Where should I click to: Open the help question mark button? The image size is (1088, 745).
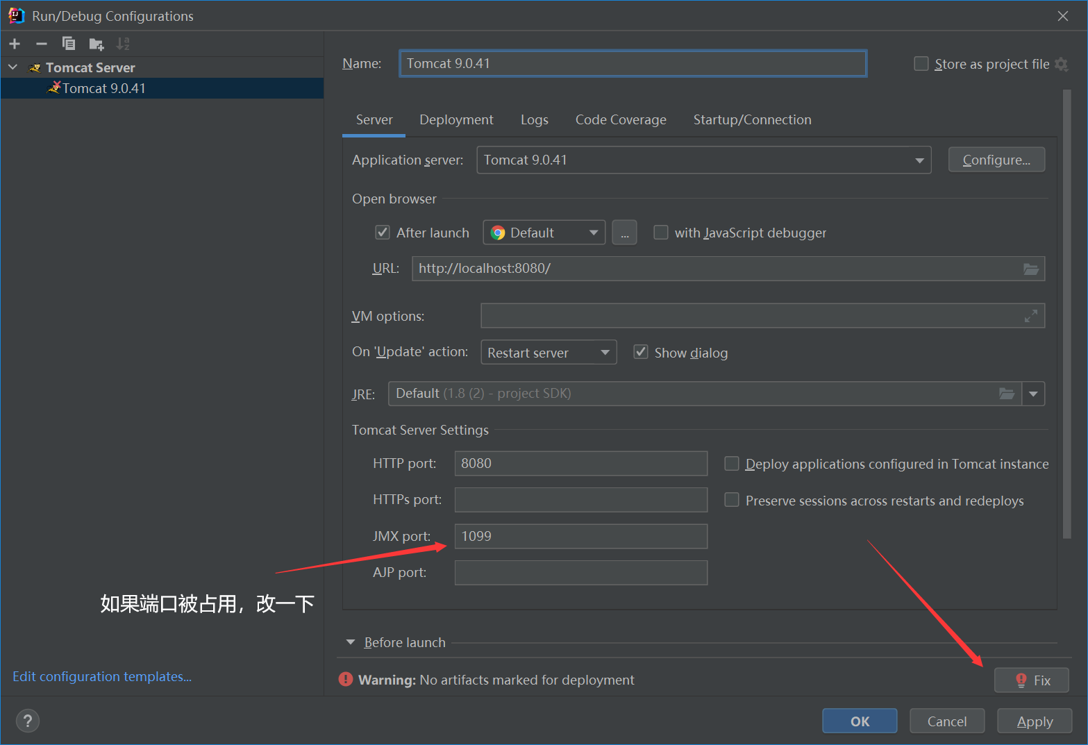coord(28,721)
